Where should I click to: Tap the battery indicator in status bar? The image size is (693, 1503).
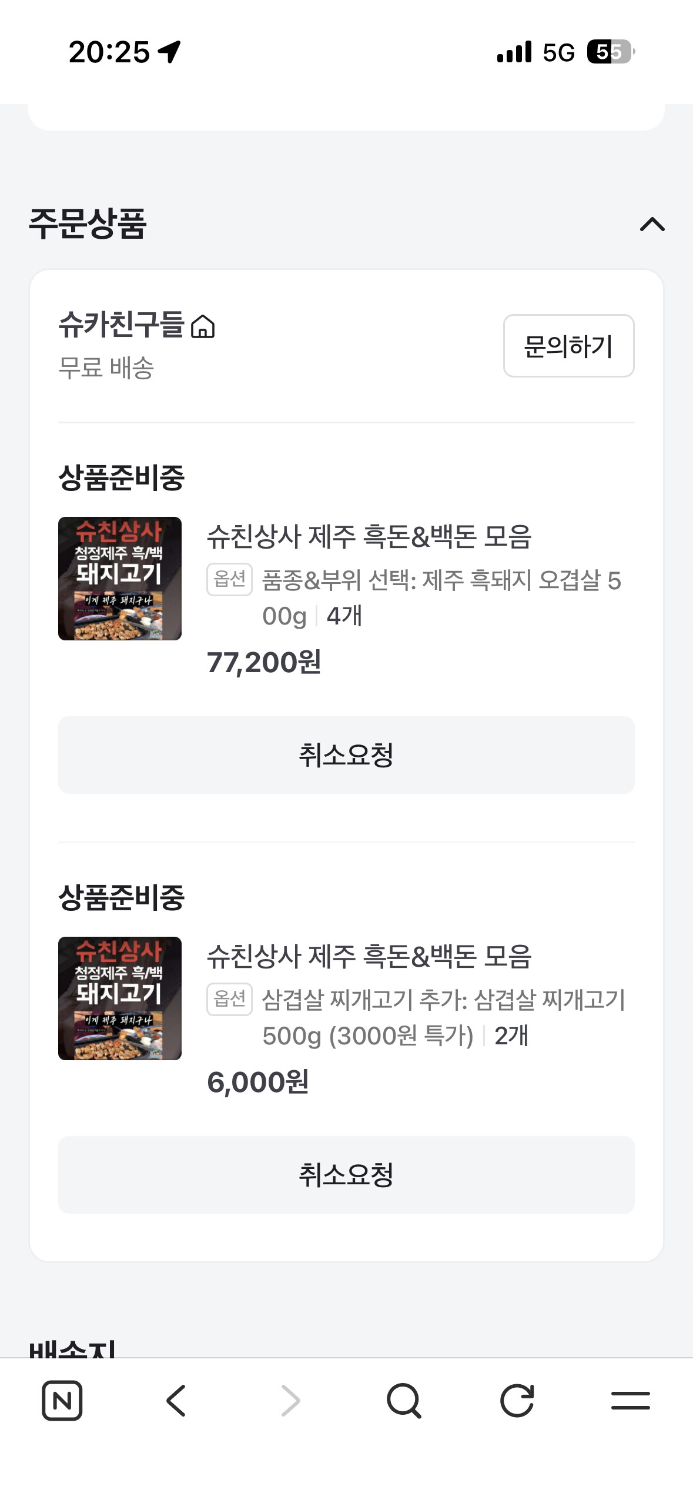tap(610, 52)
